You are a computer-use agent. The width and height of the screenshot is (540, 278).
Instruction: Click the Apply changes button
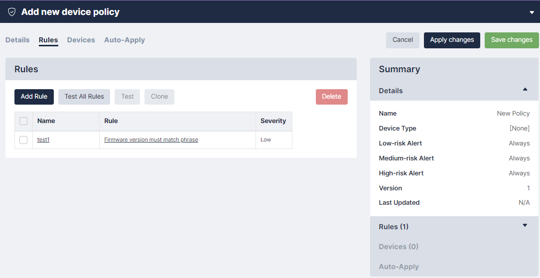(x=452, y=40)
